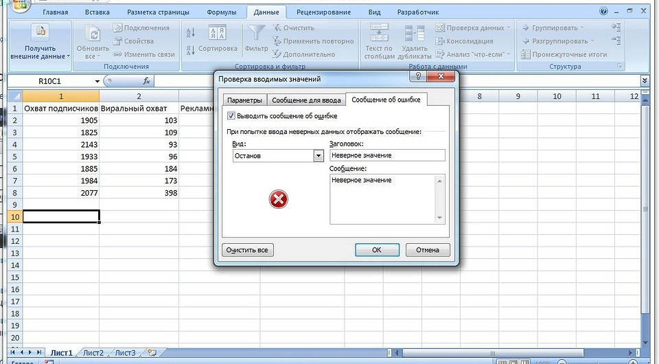659x364 pixels.
Task: Uncheck Выводить сообщение об ошибке
Action: (231, 116)
